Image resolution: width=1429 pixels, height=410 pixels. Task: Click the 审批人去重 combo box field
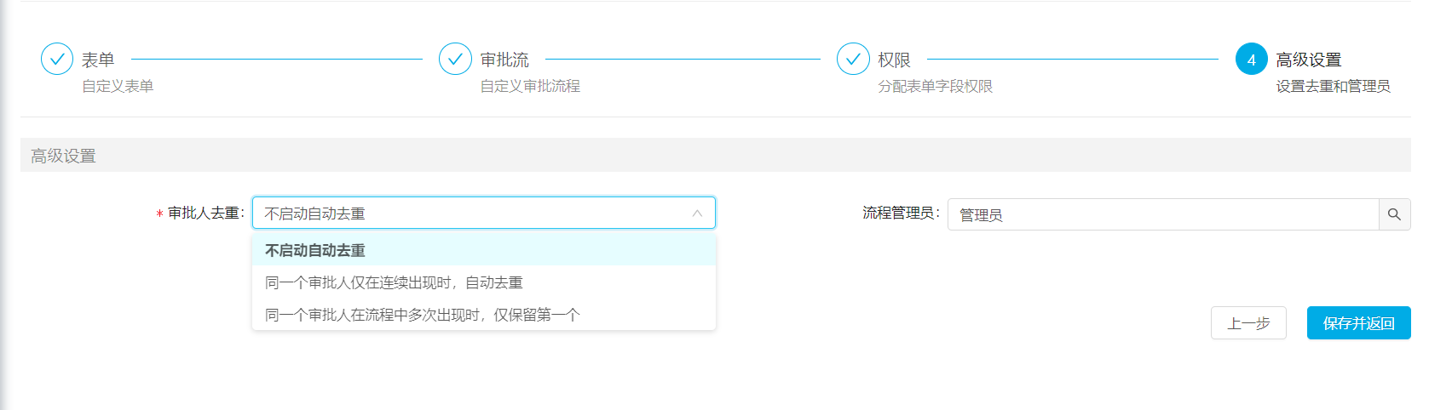(484, 213)
